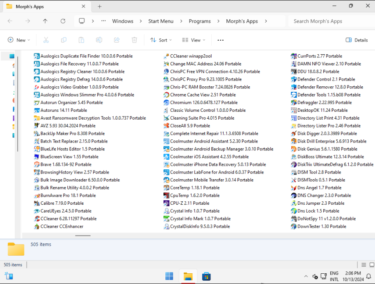Screen dimensions: 375x284
Task: Select Auslogics Duplicate File Finder 10.0.0.6 Portable
Action: tap(83, 56)
